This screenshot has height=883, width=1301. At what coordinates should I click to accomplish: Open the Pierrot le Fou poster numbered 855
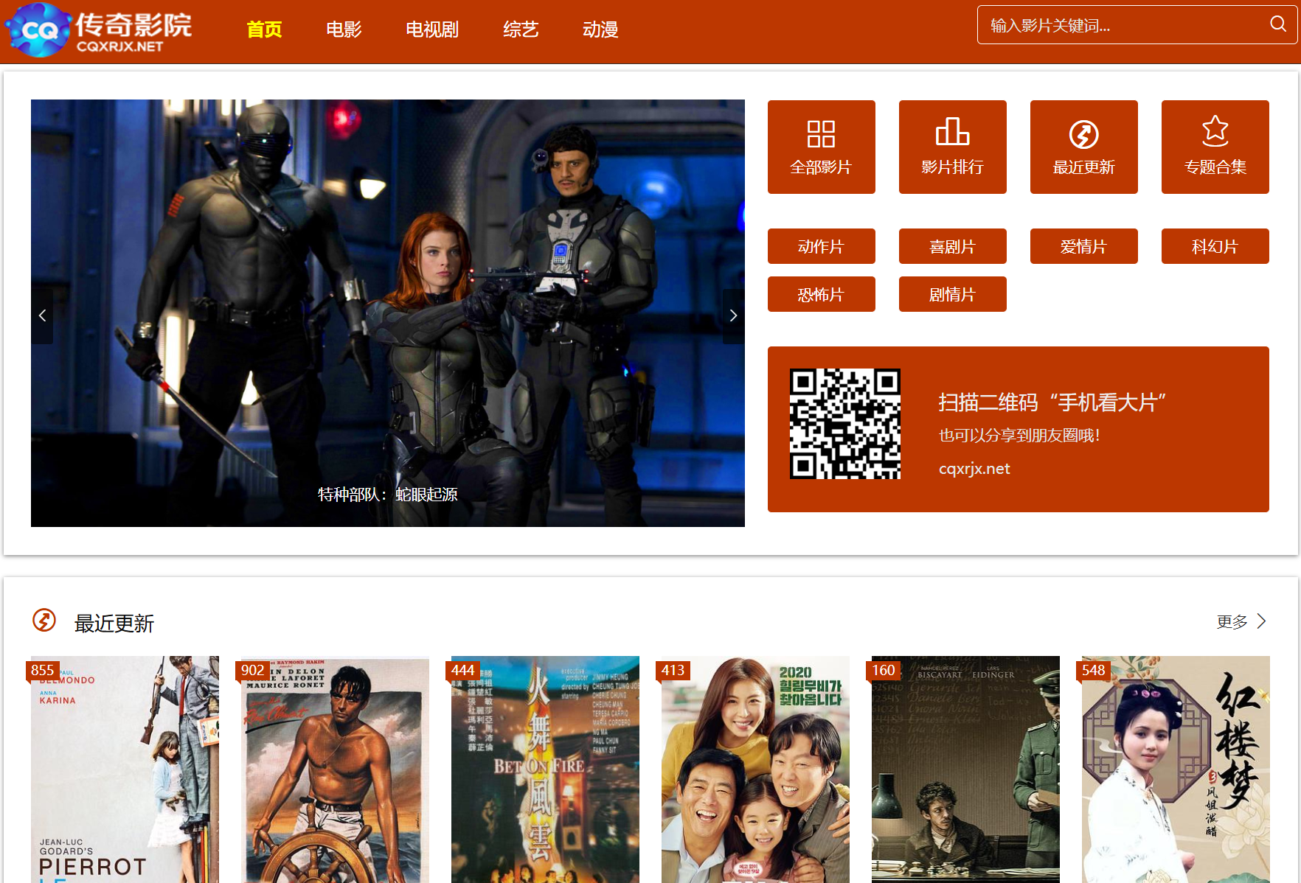coord(125,769)
